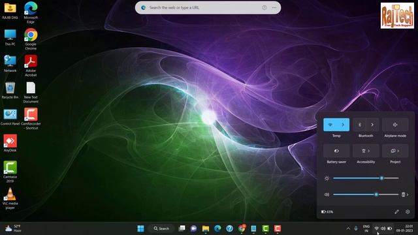Open the red Camtasia recorder taskbar icon
The width and height of the screenshot is (418, 235).
point(278,228)
